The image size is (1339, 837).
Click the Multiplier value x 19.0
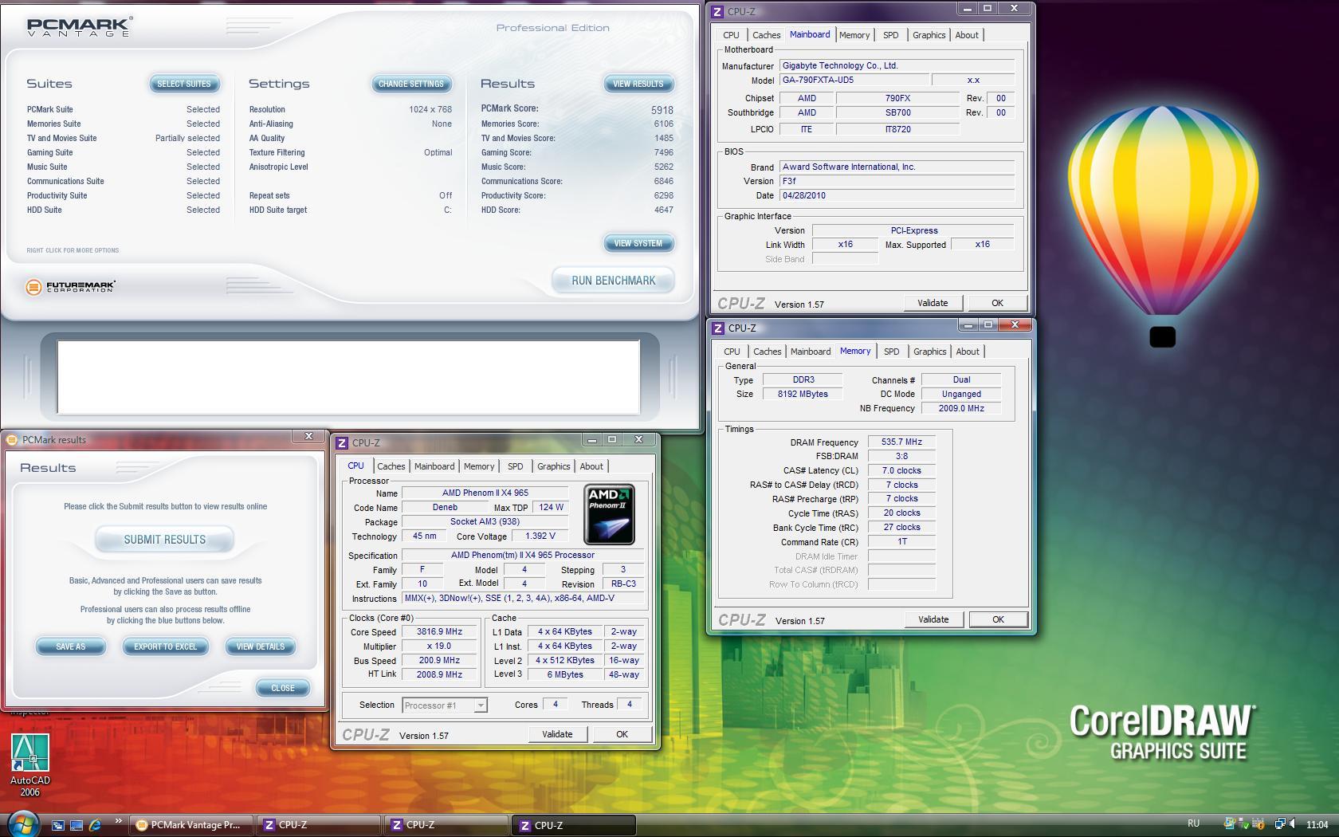(439, 646)
